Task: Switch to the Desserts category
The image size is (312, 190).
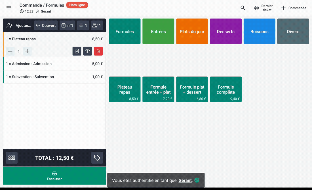Action: (x=226, y=31)
